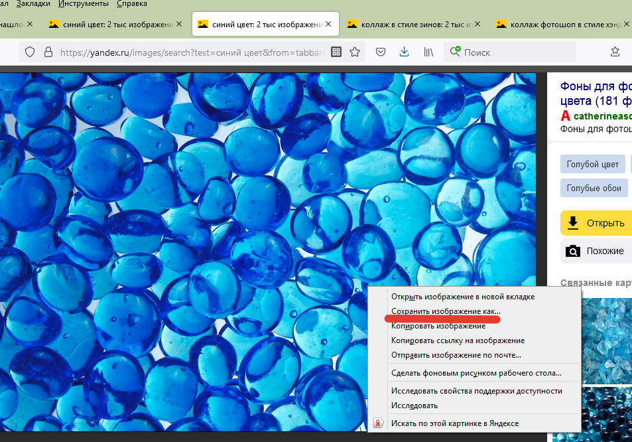Open the library bookshelf icon

tap(428, 52)
